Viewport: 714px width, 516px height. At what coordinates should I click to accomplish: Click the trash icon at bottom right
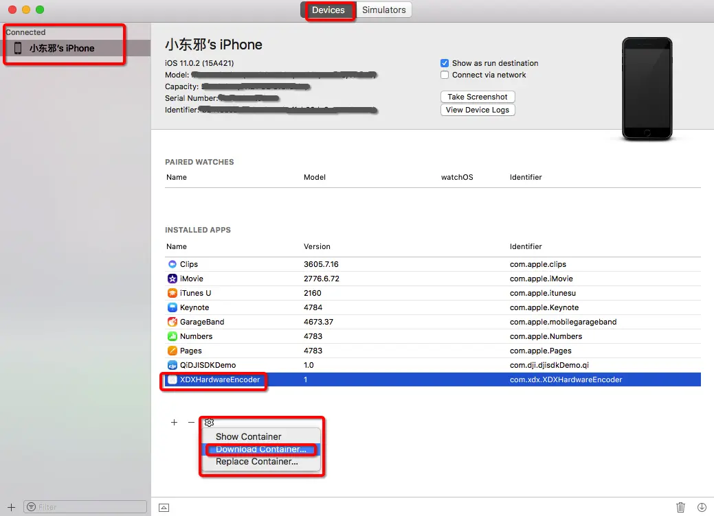pyautogui.click(x=680, y=507)
